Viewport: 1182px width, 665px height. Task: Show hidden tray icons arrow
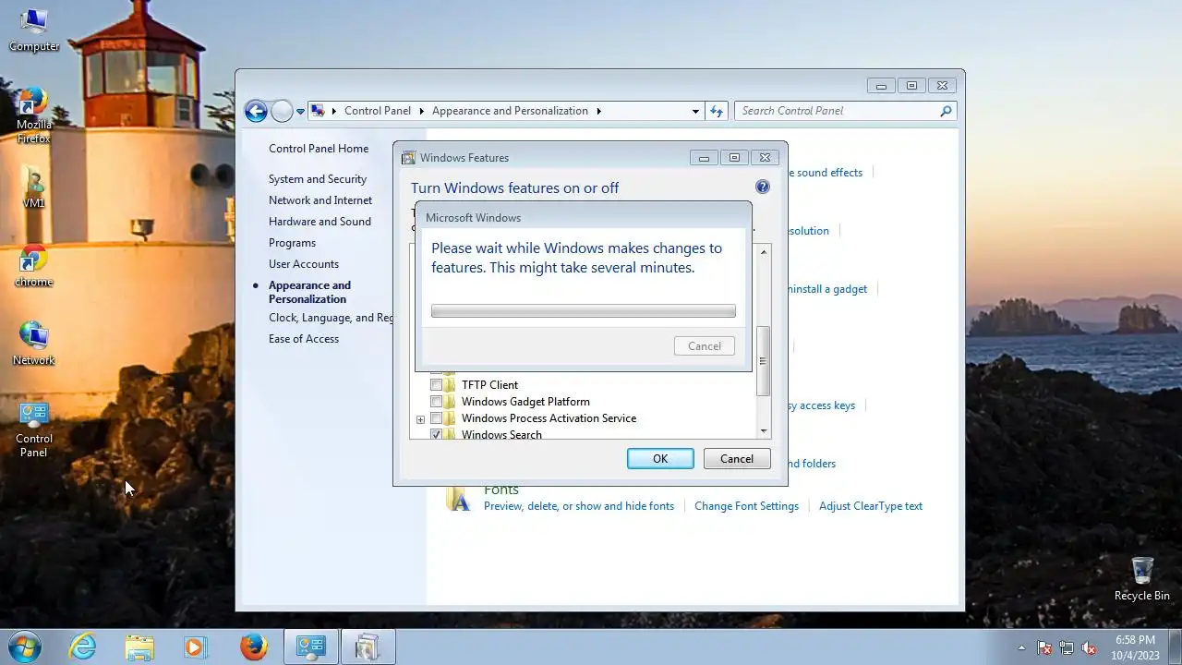1021,647
